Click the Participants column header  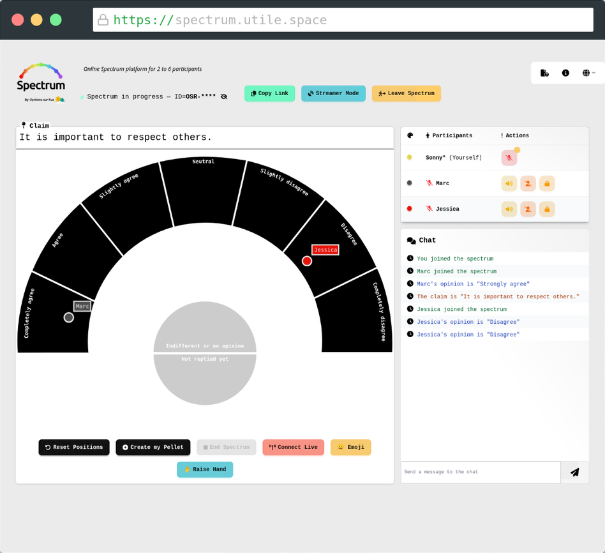[x=449, y=135]
